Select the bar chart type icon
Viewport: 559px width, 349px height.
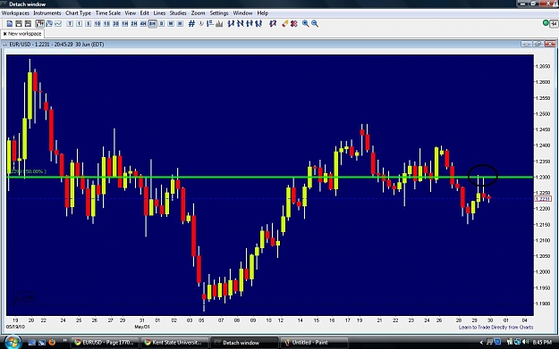pos(49,24)
